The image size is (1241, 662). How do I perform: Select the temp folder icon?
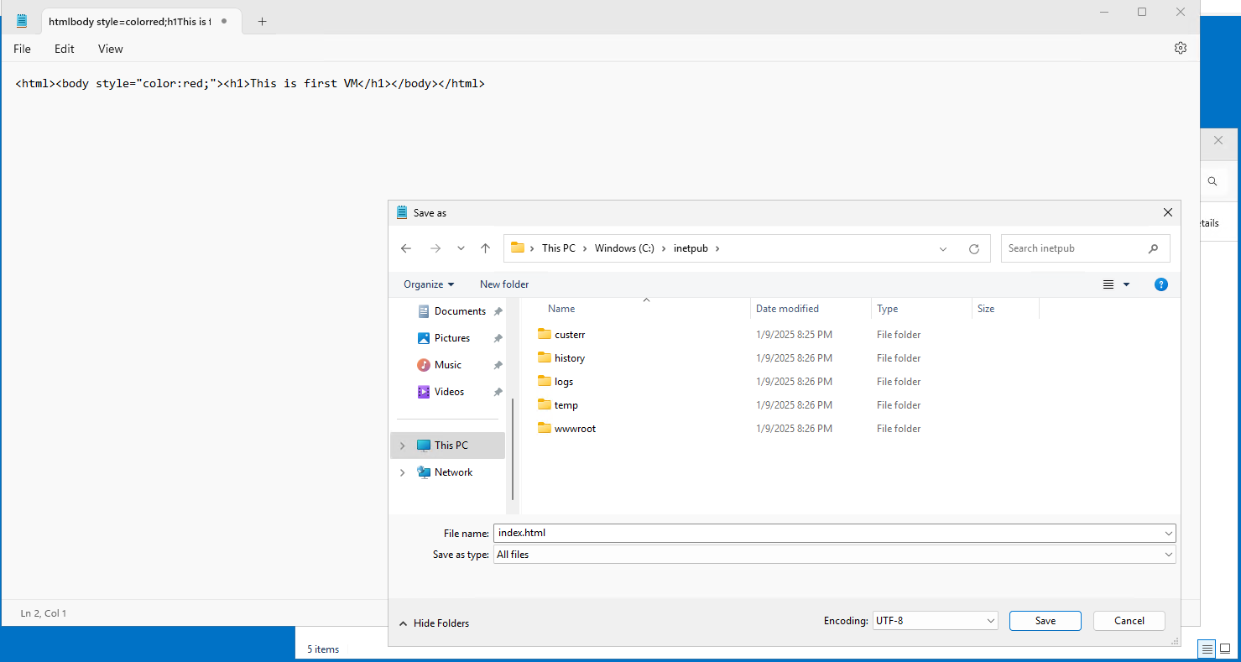click(545, 404)
